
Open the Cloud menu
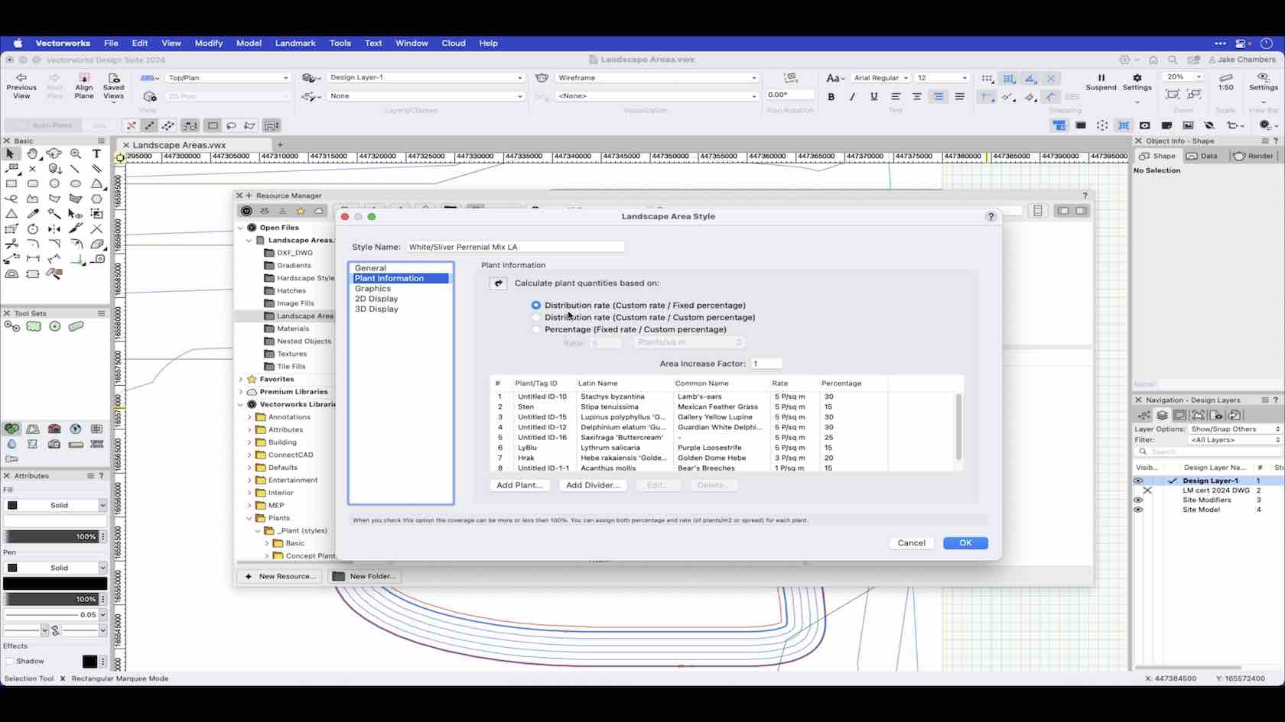click(453, 44)
